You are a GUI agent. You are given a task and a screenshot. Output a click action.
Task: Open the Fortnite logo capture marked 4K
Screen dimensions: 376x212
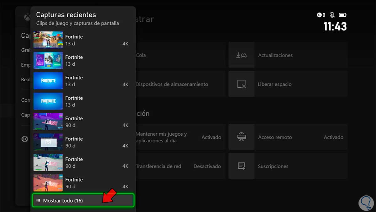(x=83, y=81)
